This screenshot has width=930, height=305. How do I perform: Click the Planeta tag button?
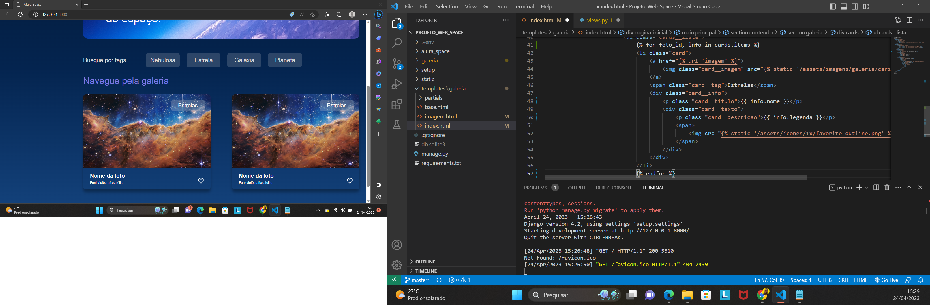(285, 60)
